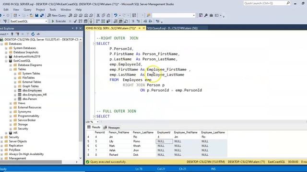Image resolution: width=307 pixels, height=172 pixels.
Task: Open the Query Options icon
Action: click(x=85, y=21)
